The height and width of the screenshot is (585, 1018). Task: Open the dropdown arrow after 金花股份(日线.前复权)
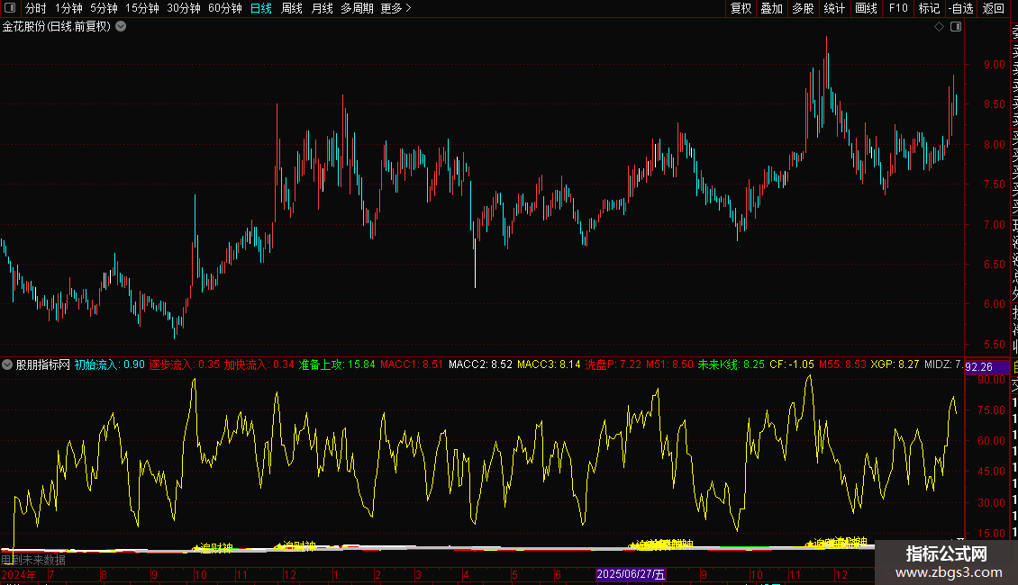pyautogui.click(x=121, y=27)
